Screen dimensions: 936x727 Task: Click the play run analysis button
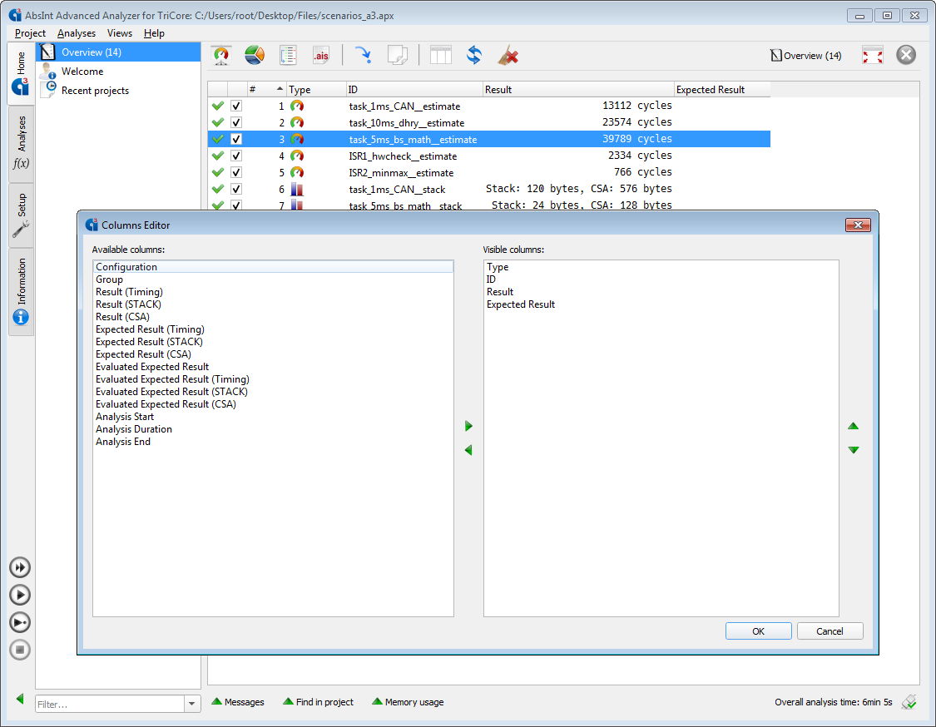(x=20, y=595)
